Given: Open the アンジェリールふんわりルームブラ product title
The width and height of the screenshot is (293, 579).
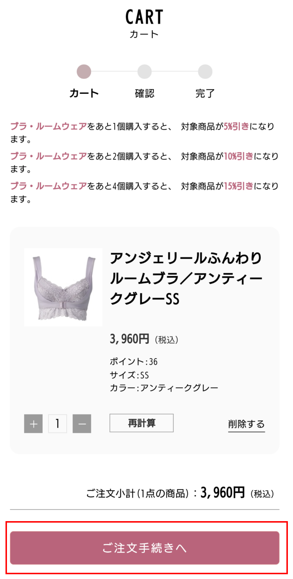Looking at the screenshot, I should pyautogui.click(x=186, y=278).
